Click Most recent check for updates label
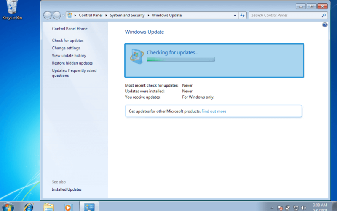 coord(152,86)
